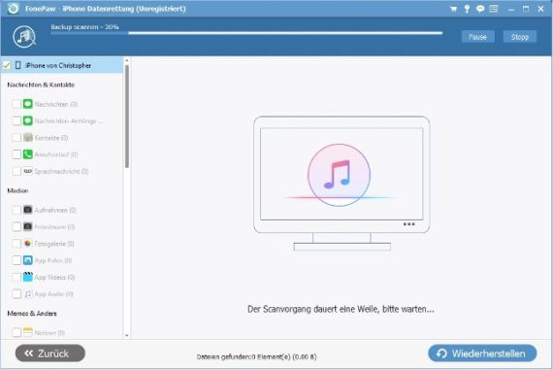Click the Backup scannen progress bar

pyautogui.click(x=246, y=33)
